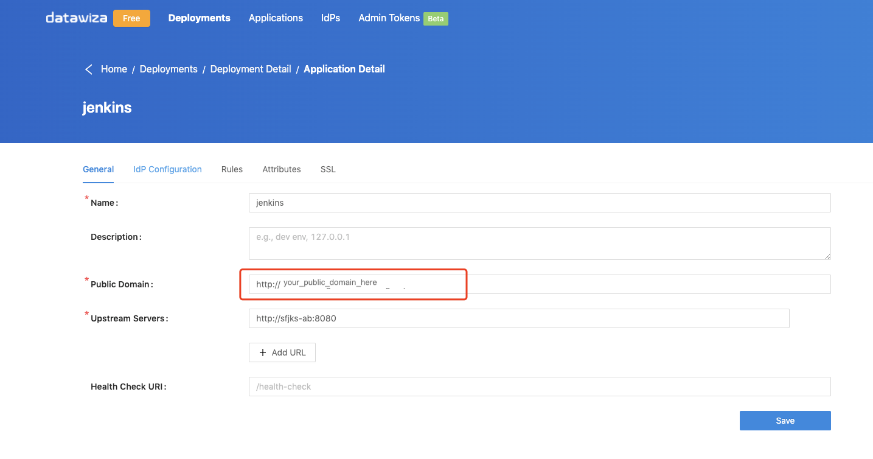
Task: Click the Deployment Detail breadcrumb
Action: click(x=251, y=69)
